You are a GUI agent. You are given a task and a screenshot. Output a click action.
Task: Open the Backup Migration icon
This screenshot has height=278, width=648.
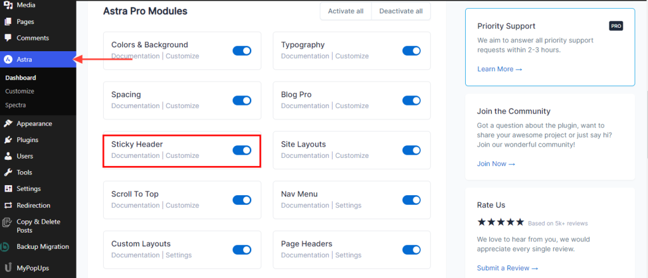click(x=6, y=246)
